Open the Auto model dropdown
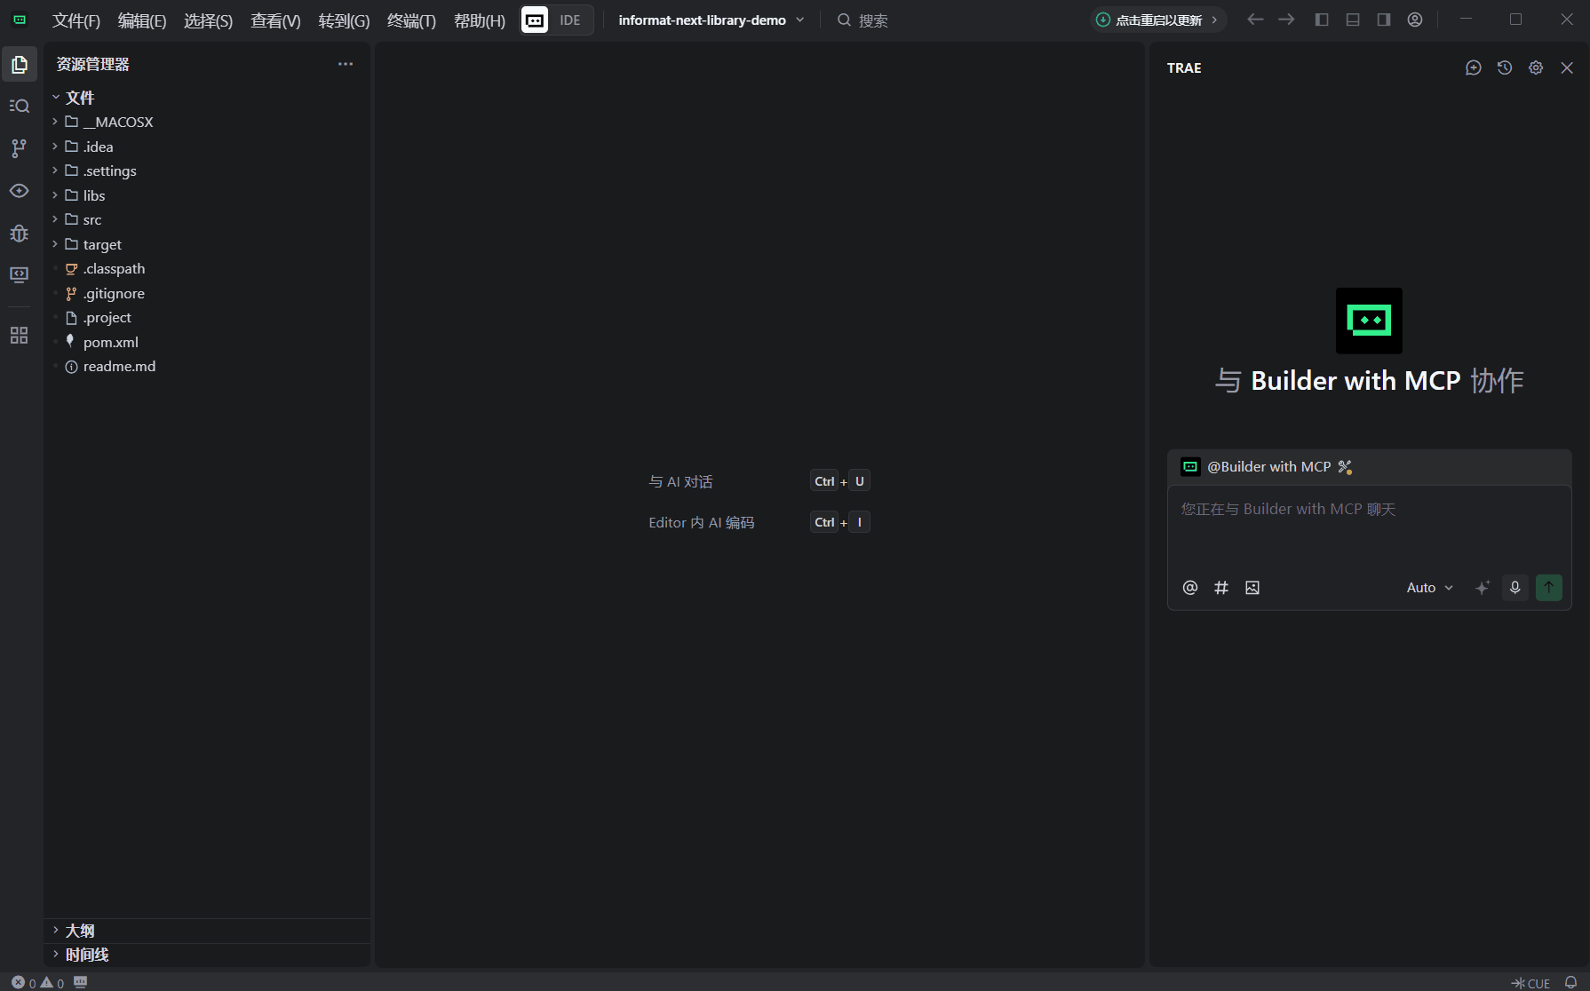Screen dimensions: 1590x991 [1427, 587]
